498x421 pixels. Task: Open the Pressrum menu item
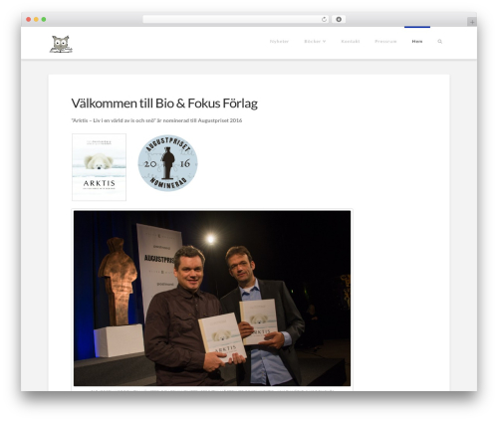(385, 42)
